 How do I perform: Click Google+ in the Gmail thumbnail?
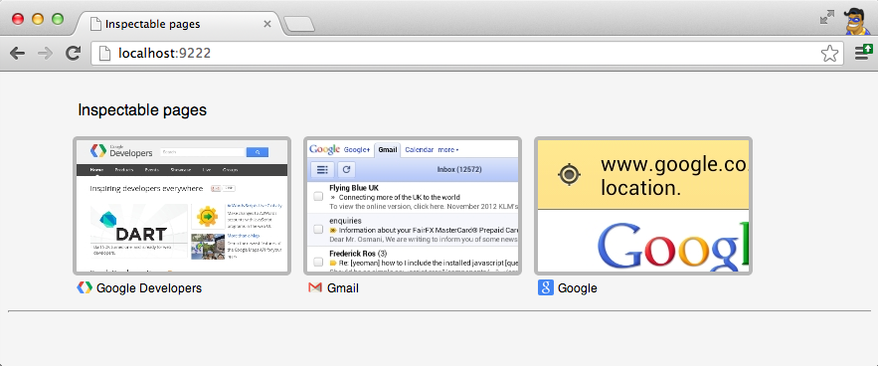click(x=357, y=149)
